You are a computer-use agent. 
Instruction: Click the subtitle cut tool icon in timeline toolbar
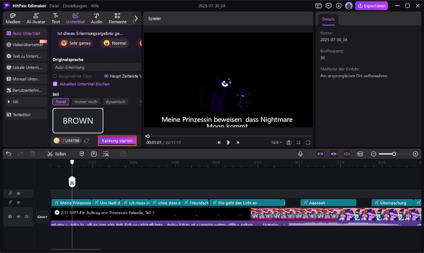tap(105, 154)
